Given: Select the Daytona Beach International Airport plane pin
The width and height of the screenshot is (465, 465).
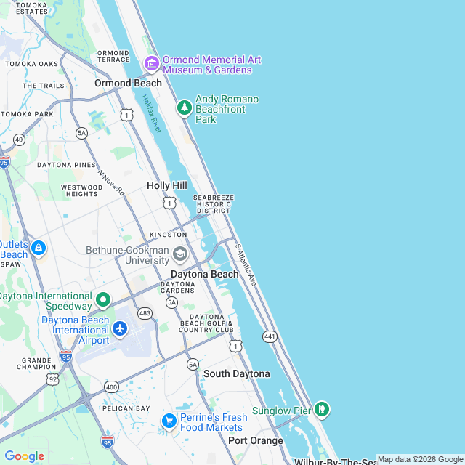Looking at the screenshot, I should pos(120,329).
